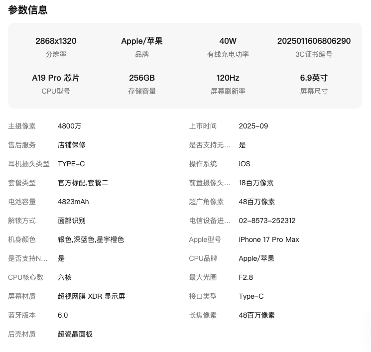Image resolution: width=371 pixels, height=352 pixels.
Task: Click the 银色,深蓝色,星宇橙色 body color value
Action: click(x=91, y=239)
